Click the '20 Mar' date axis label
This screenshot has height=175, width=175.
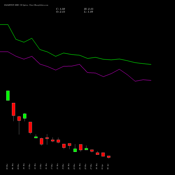[69, 166]
